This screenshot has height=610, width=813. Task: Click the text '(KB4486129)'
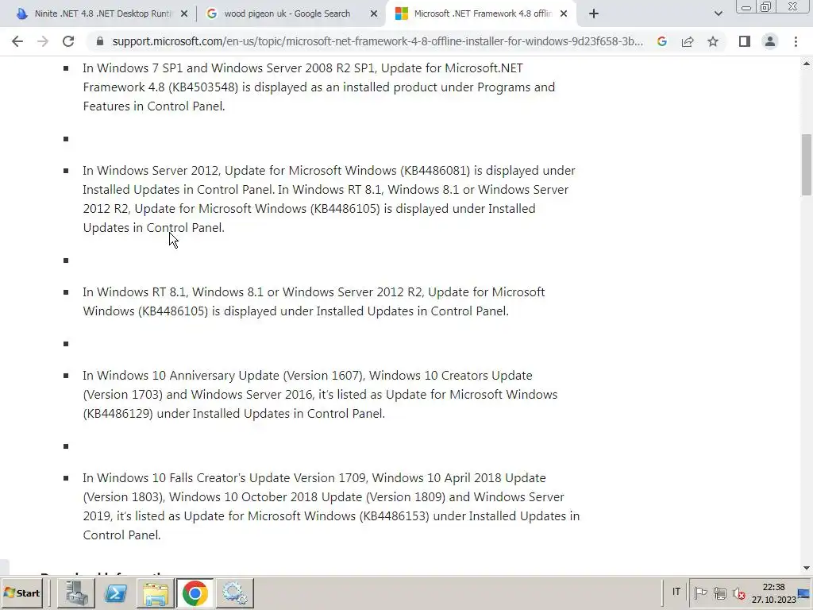point(118,414)
